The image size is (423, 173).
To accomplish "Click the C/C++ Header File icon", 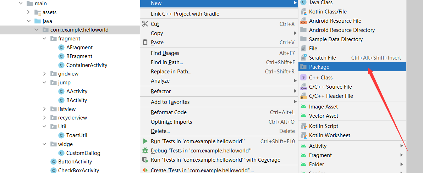I will [x=303, y=96].
